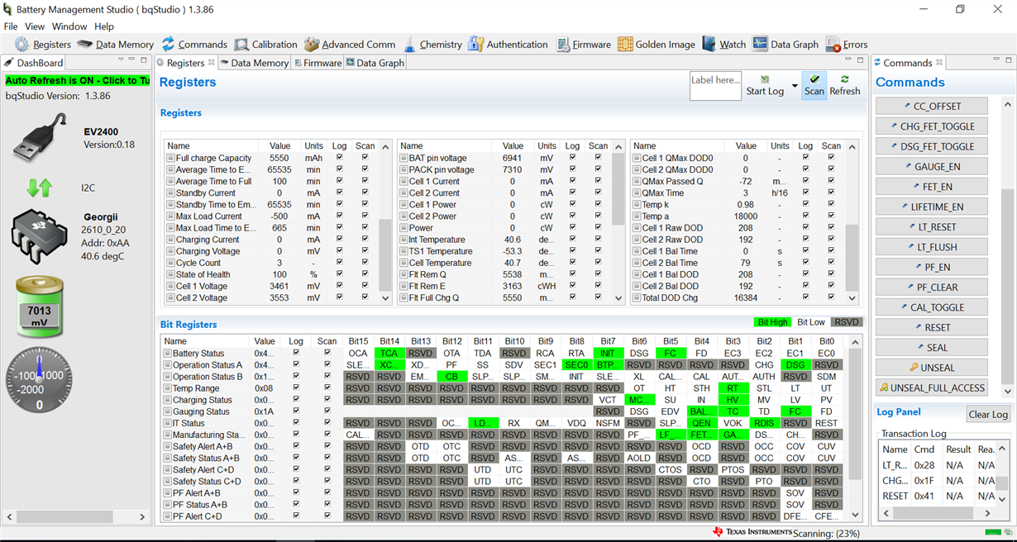Click the Auto Refresh is ON banner

(x=78, y=80)
